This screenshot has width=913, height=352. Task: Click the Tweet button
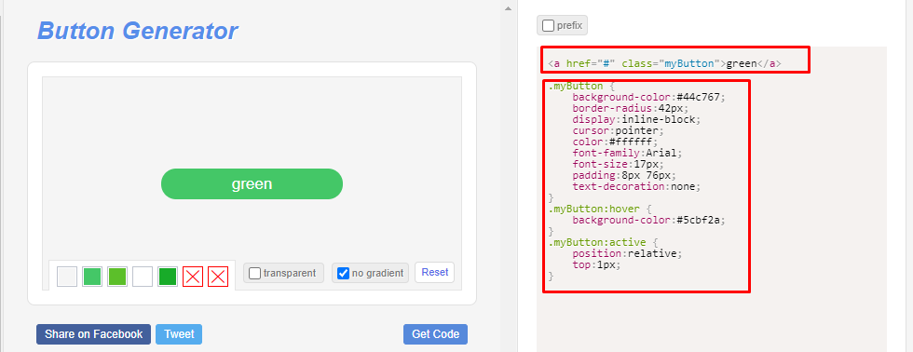coord(179,334)
